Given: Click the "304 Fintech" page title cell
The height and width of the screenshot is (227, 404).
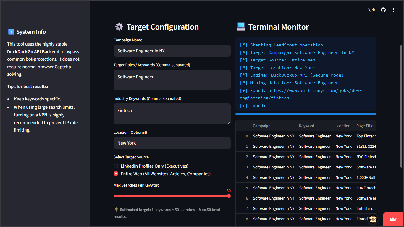Looking at the screenshot, I should tap(365, 188).
